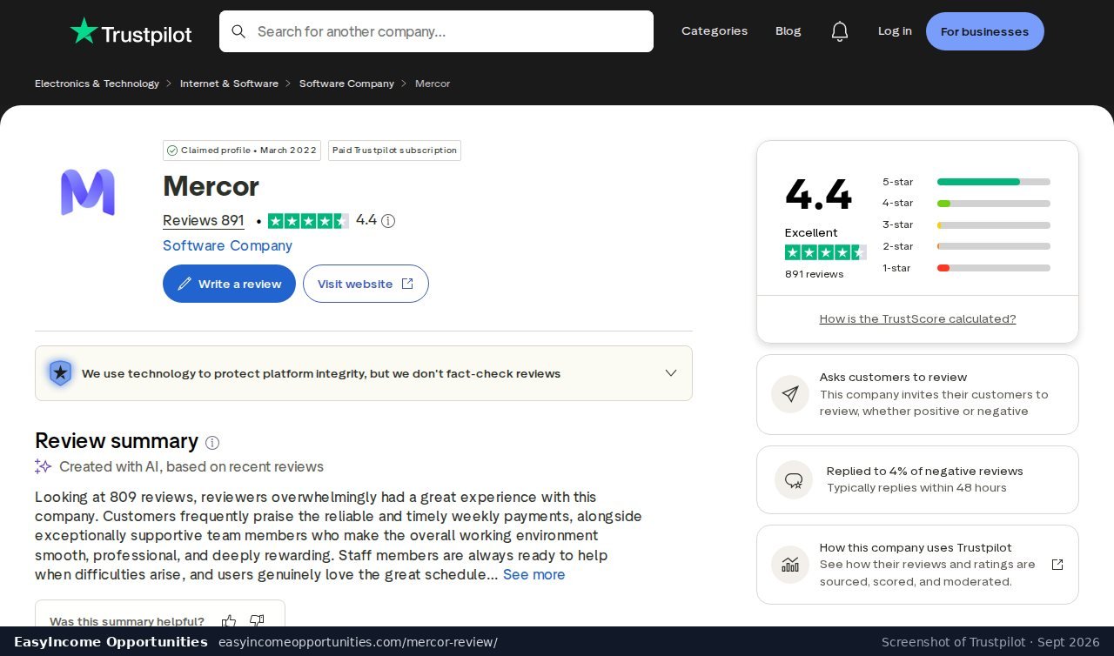Go to Internet & Software breadcrumb
Screen dimensions: 1114x656
point(229,84)
